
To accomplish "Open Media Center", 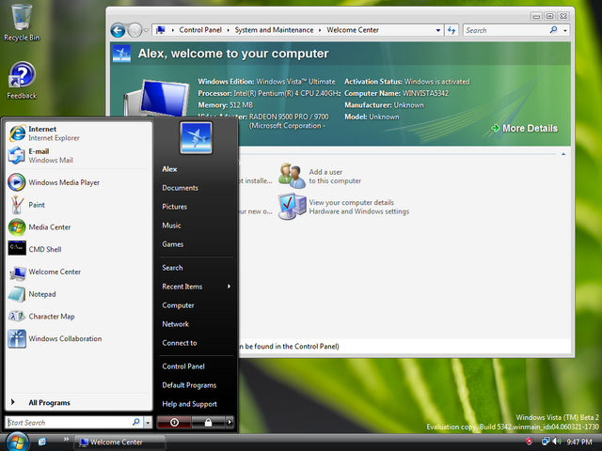I will coord(78,227).
